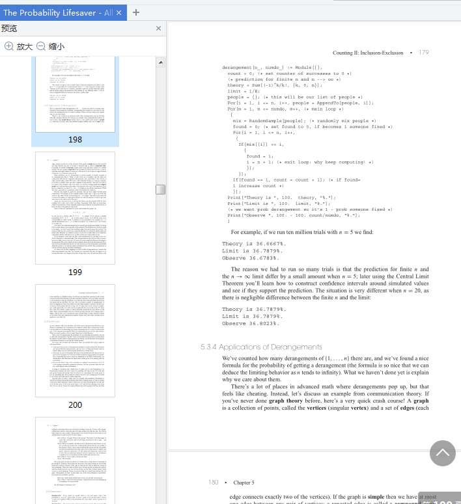The height and width of the screenshot is (504, 461).
Task: Click the 预览 panel title
Action: [9, 28]
